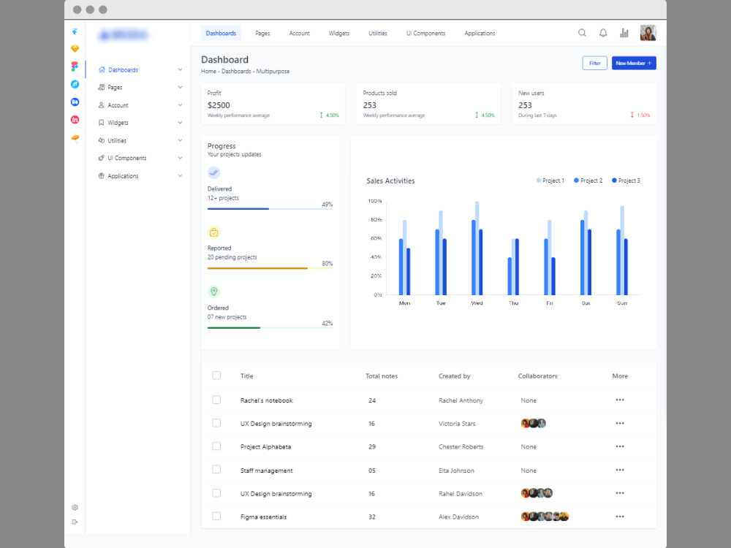Open Applications in the top navigation
The height and width of the screenshot is (548, 731).
tap(480, 33)
